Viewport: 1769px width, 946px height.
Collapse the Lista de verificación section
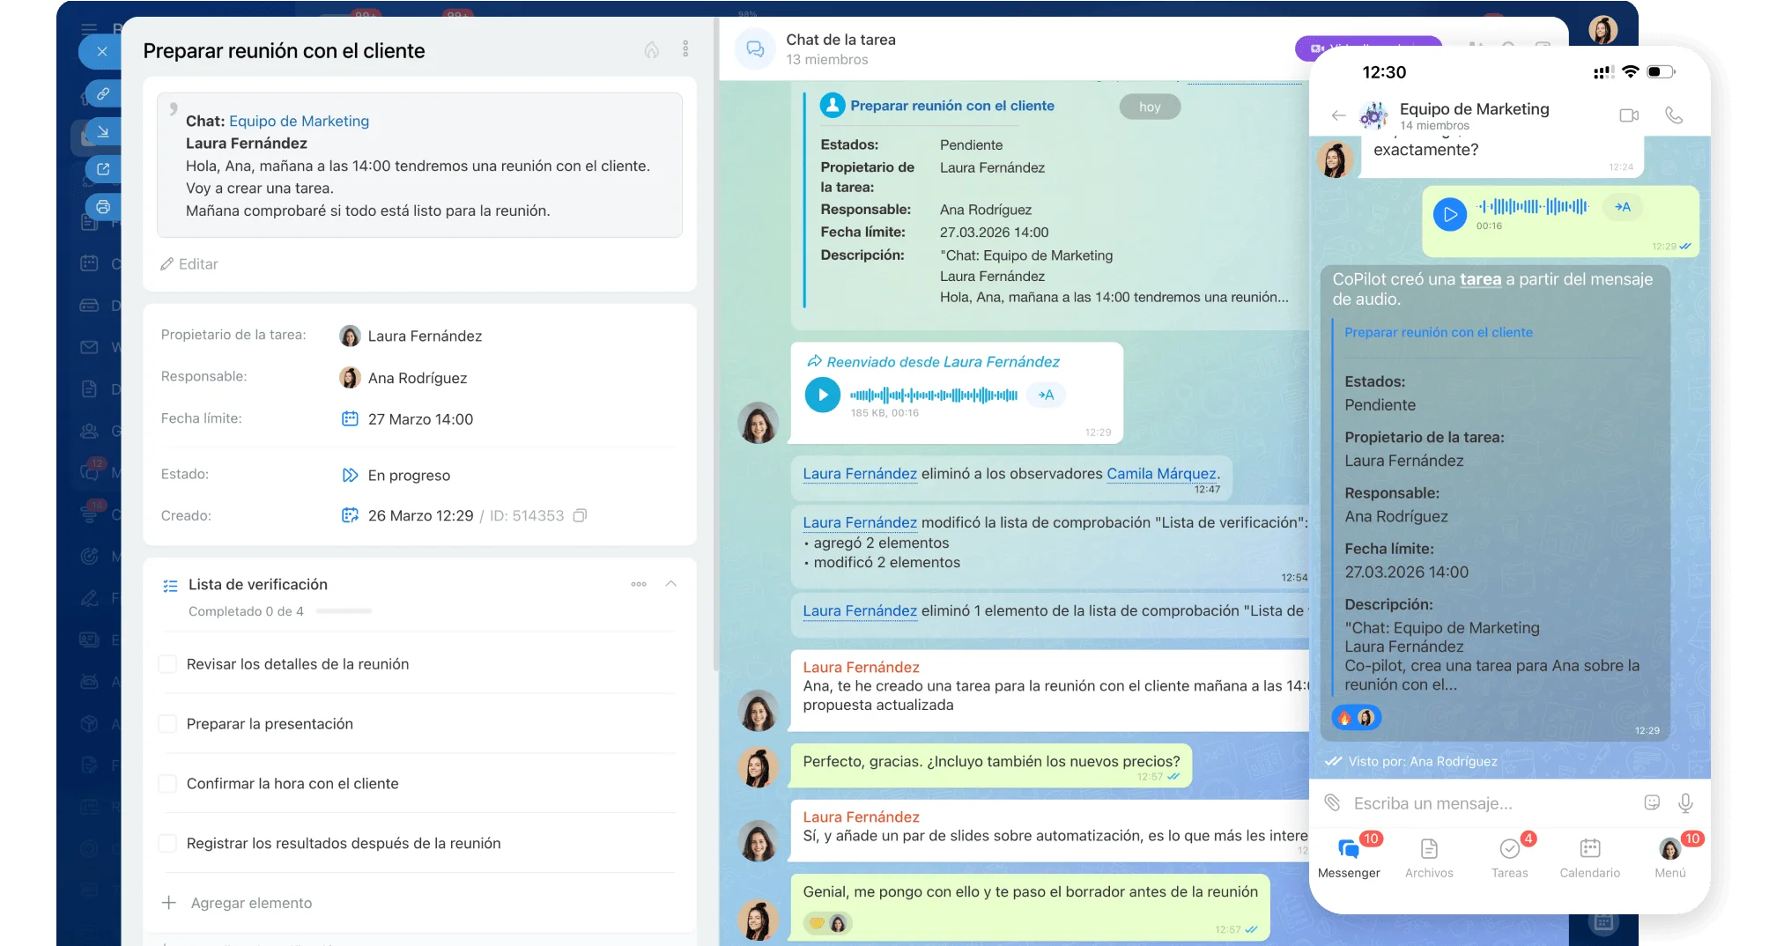click(671, 584)
